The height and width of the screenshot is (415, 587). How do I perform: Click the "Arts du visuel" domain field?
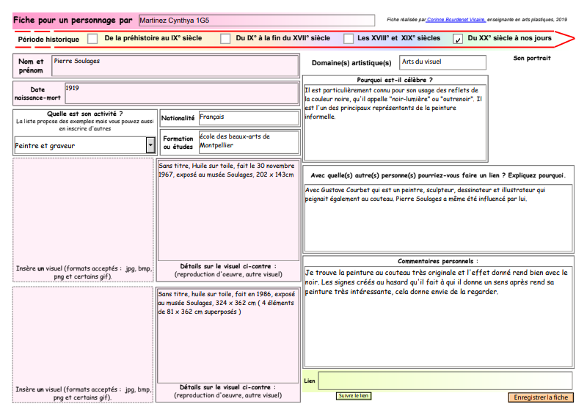point(442,62)
